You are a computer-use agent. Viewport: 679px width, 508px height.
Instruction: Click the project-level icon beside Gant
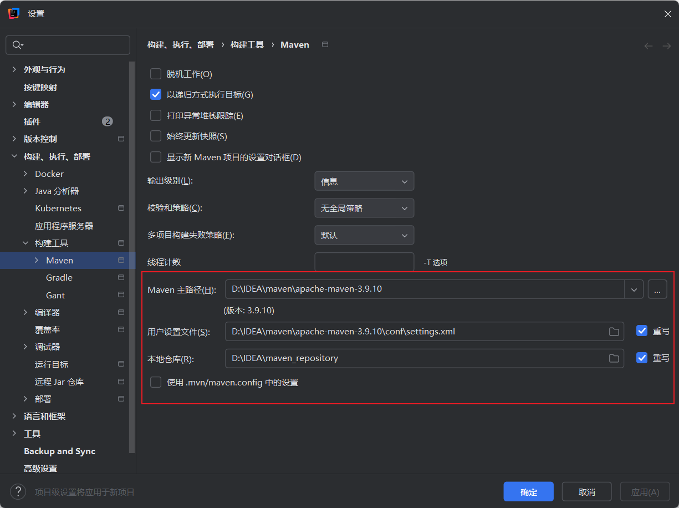click(x=121, y=295)
